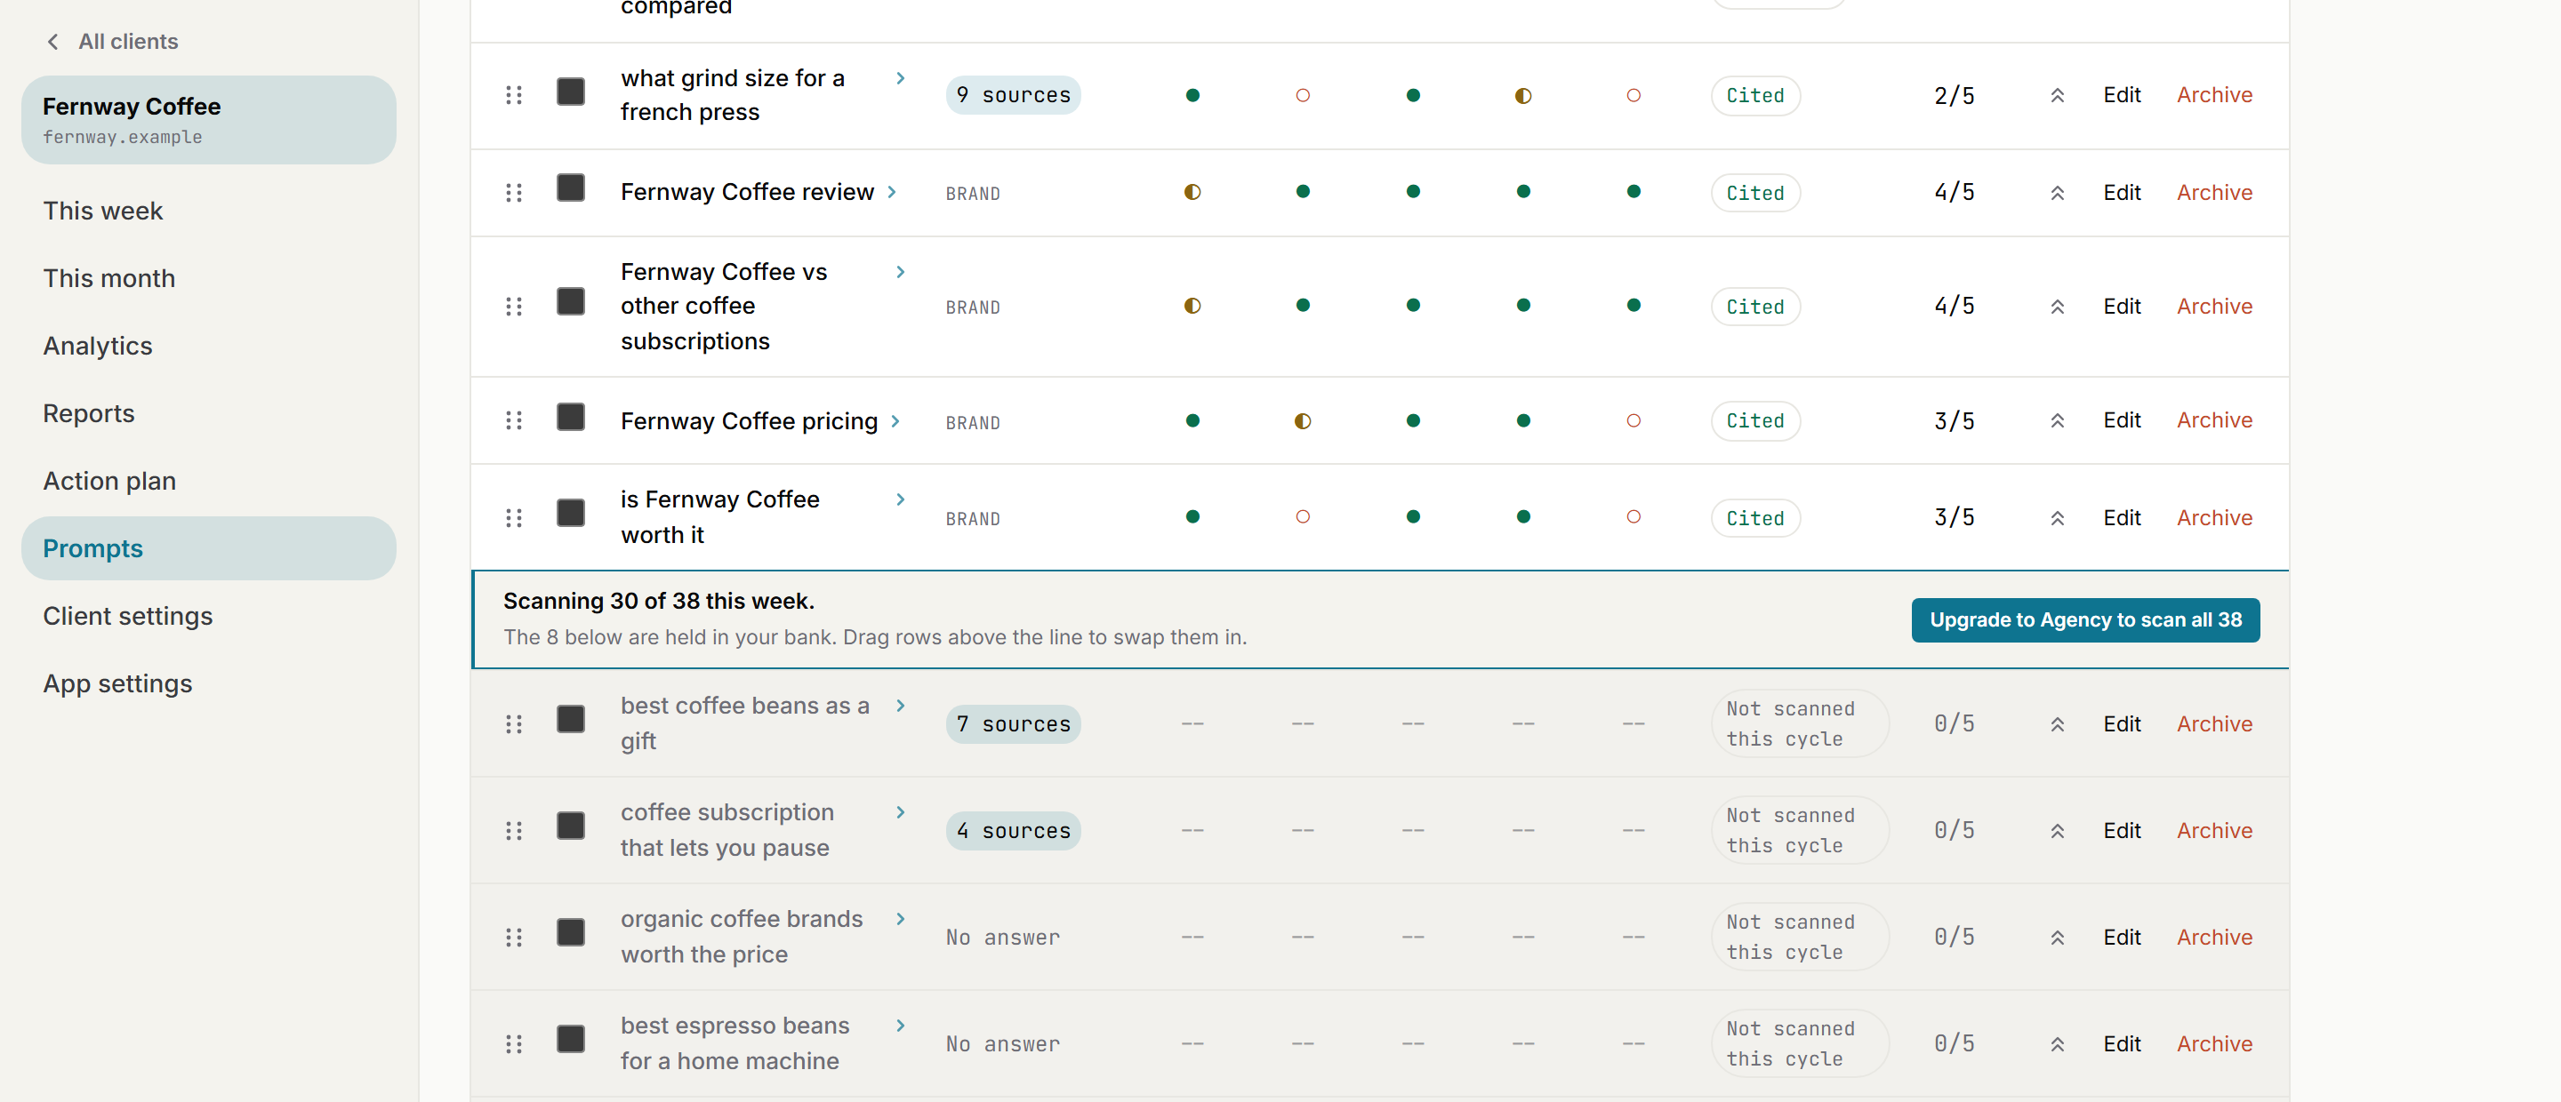
Task: Edit the french press grind size prompt
Action: (x=2121, y=95)
